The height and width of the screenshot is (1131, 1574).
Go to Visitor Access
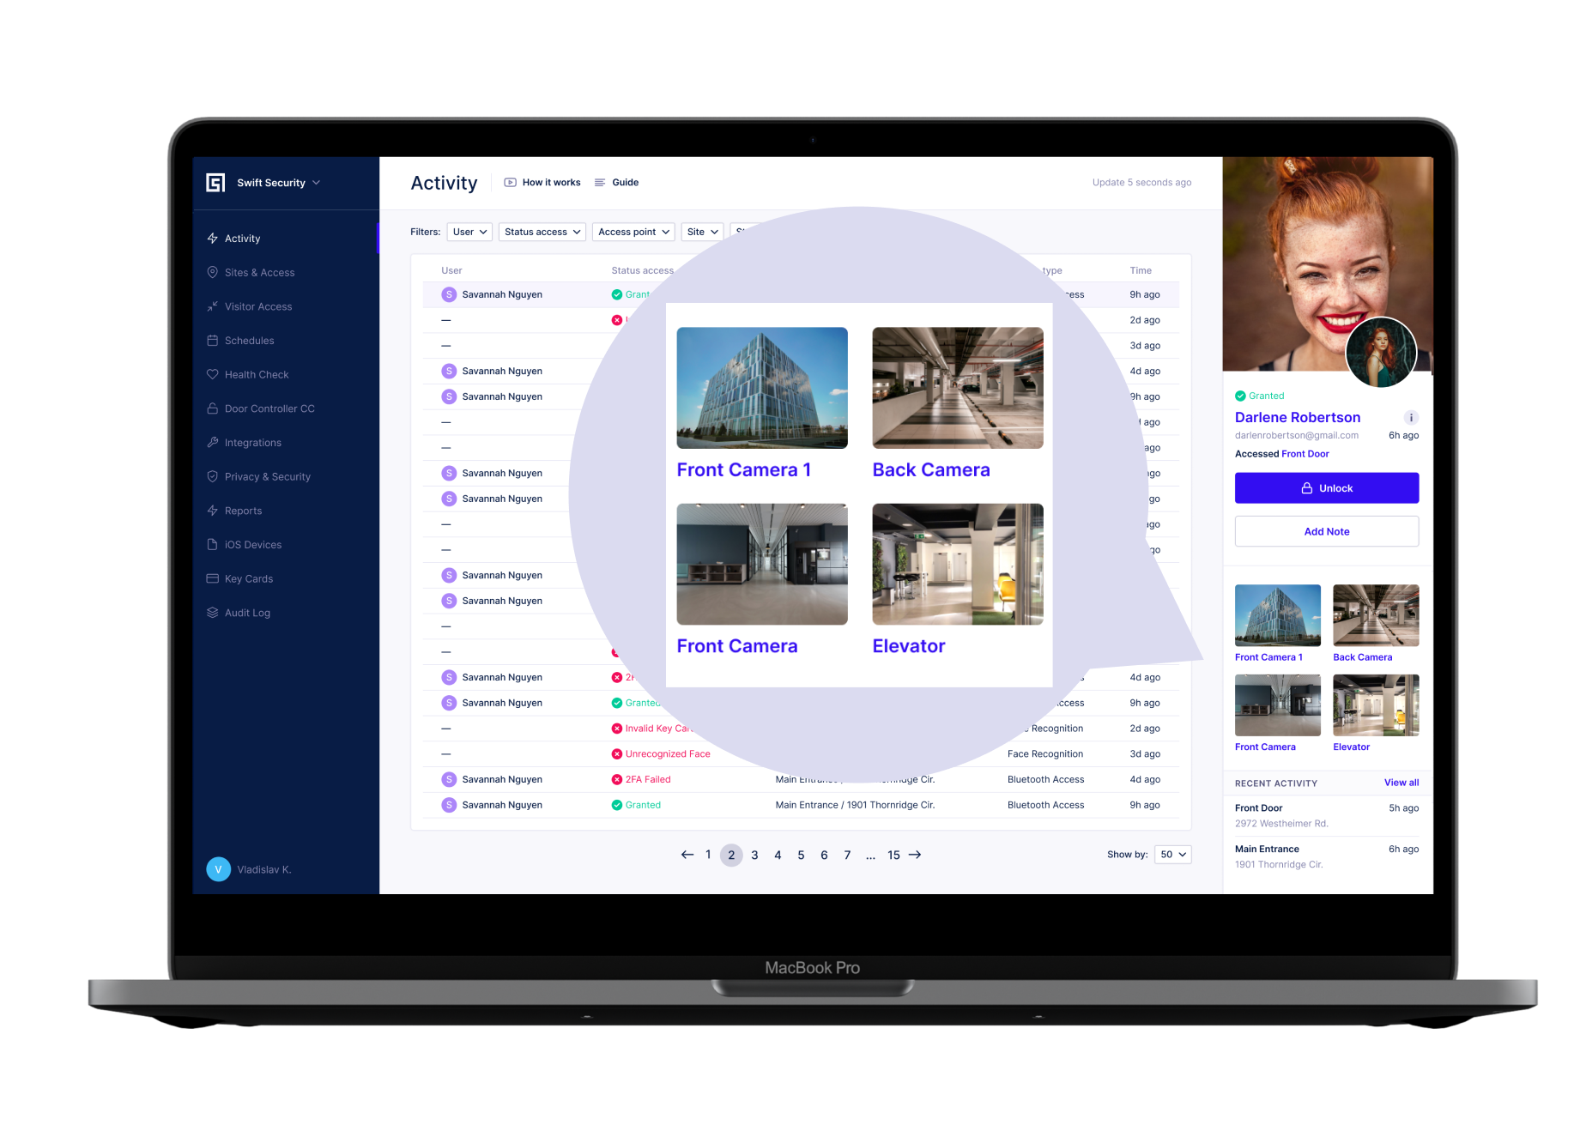(257, 306)
